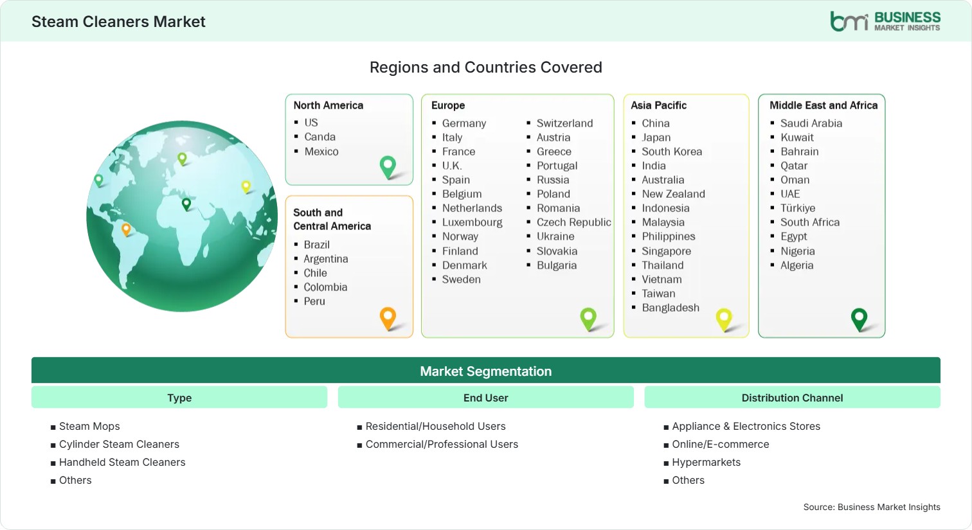The image size is (972, 530).
Task: Click Peru in the list
Action: pos(314,301)
